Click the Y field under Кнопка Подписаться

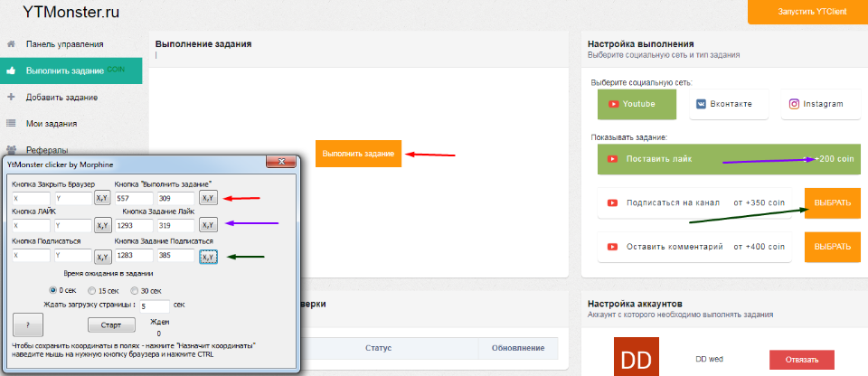click(x=72, y=257)
